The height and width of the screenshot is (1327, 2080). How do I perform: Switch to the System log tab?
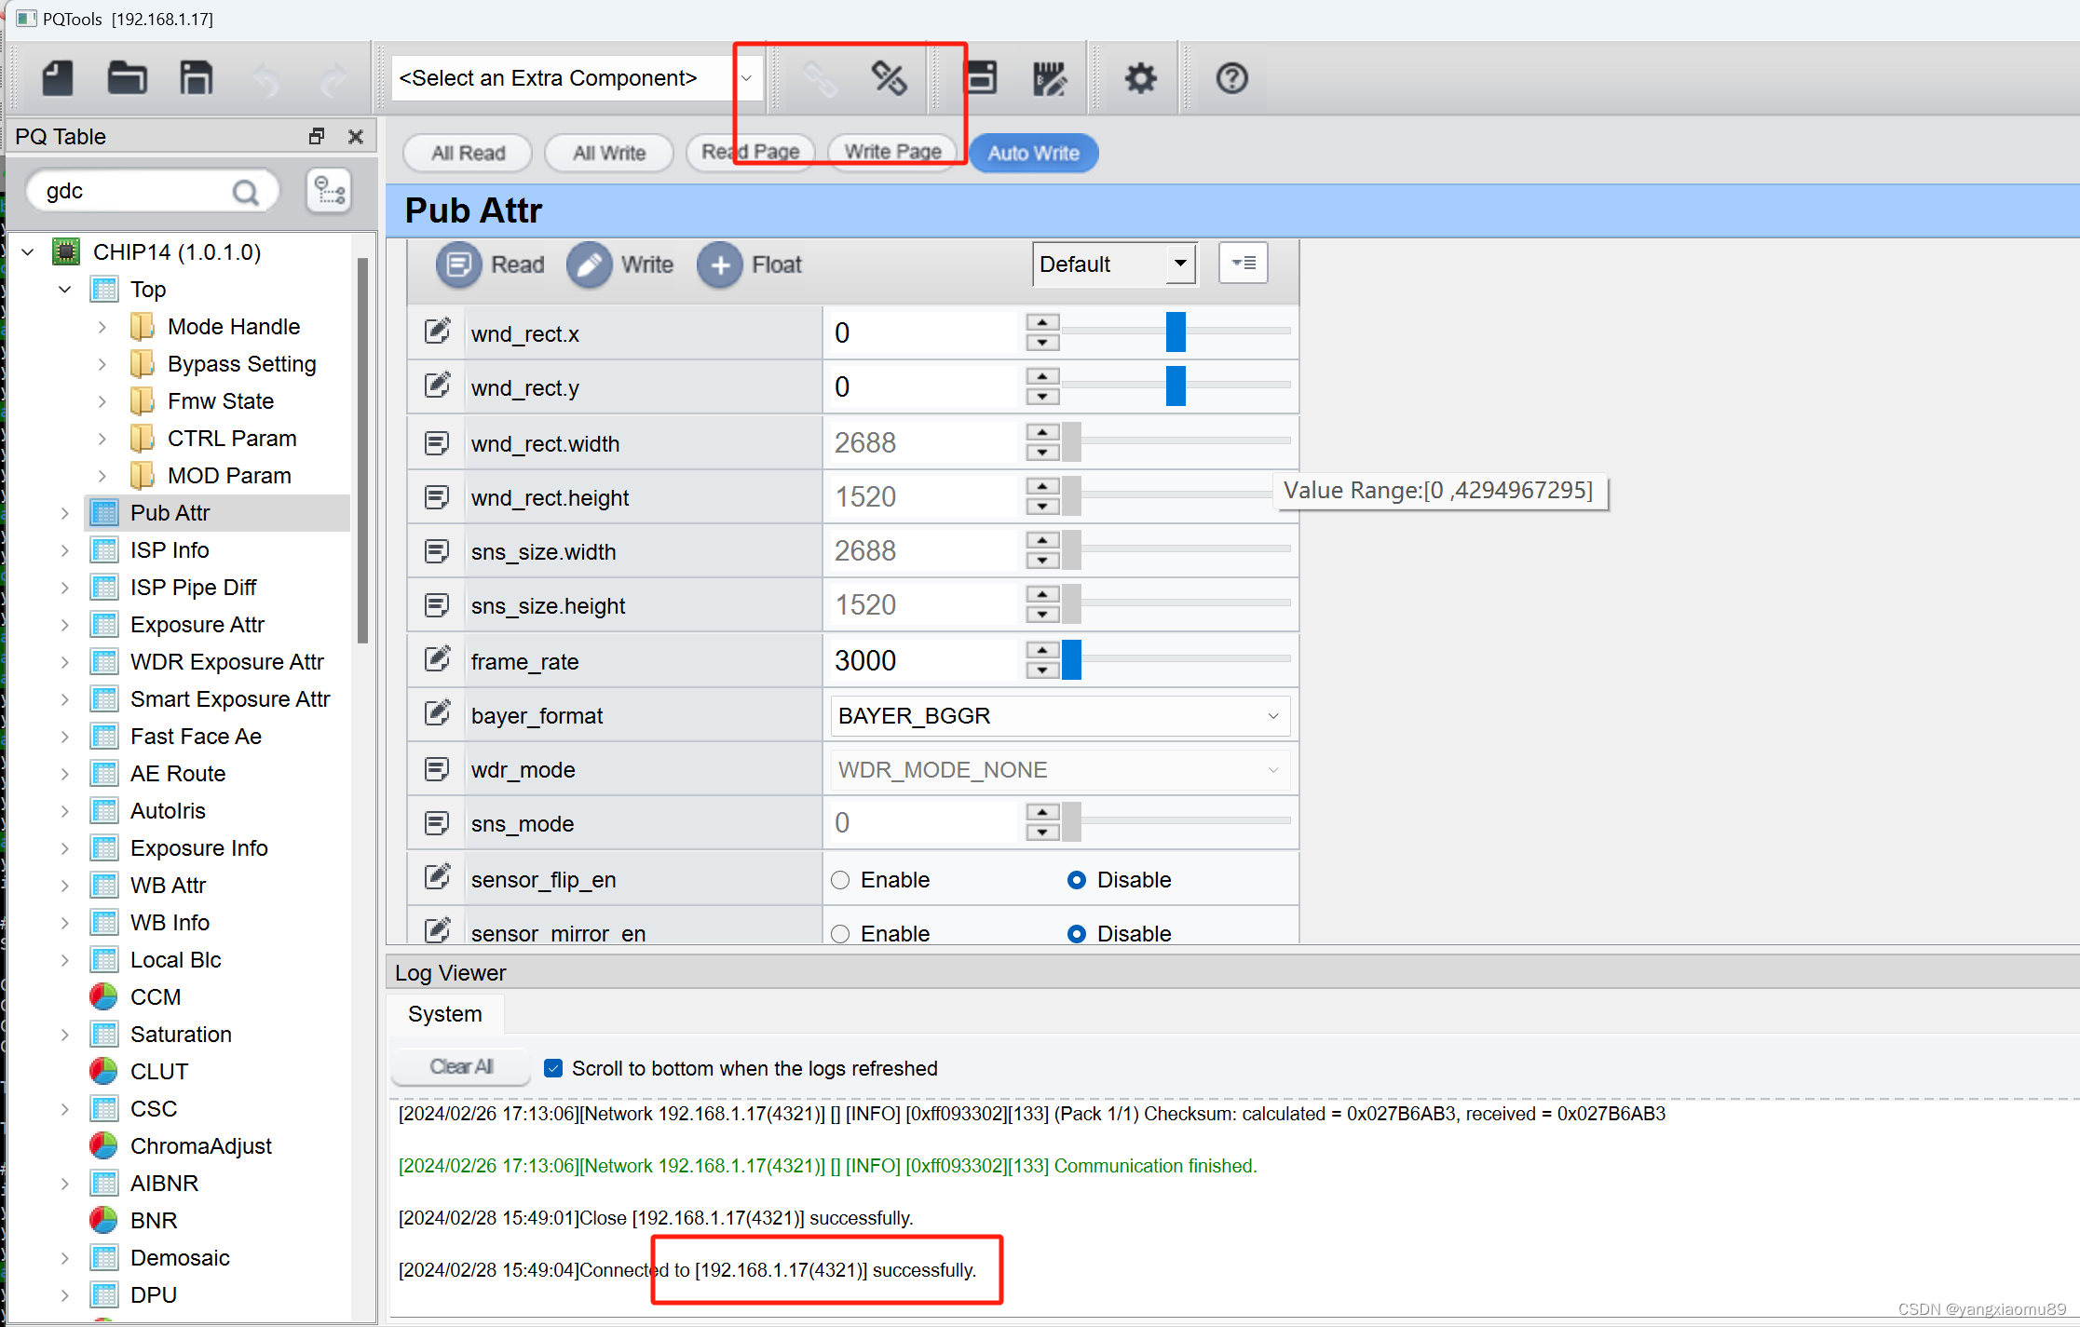[445, 1014]
